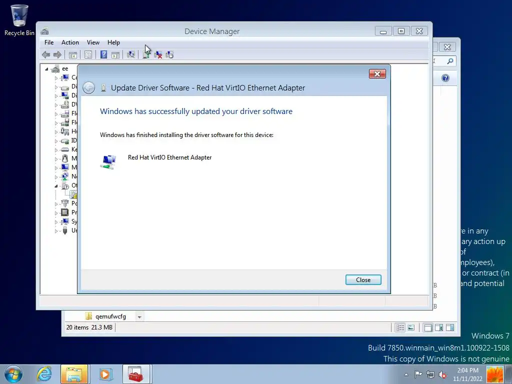Viewport: 512px width, 384px height.
Task: Open the dropdown arrow beside qemufwcfg folder
Action: (x=139, y=316)
